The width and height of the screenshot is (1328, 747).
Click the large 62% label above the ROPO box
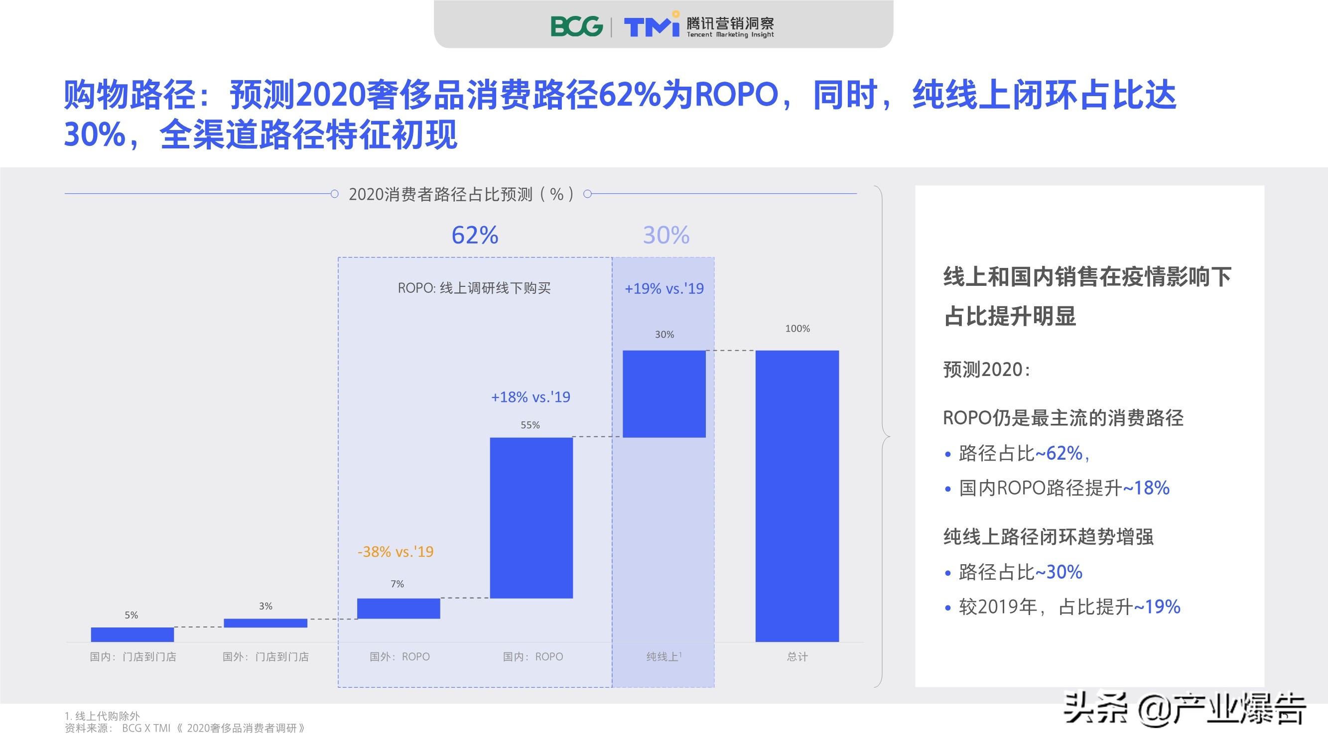475,235
